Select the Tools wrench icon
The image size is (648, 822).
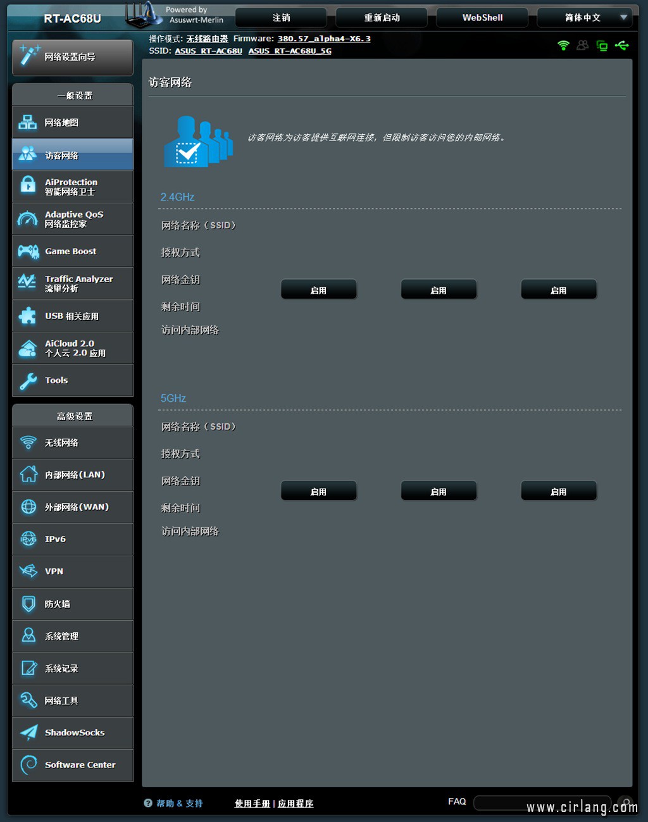28,380
